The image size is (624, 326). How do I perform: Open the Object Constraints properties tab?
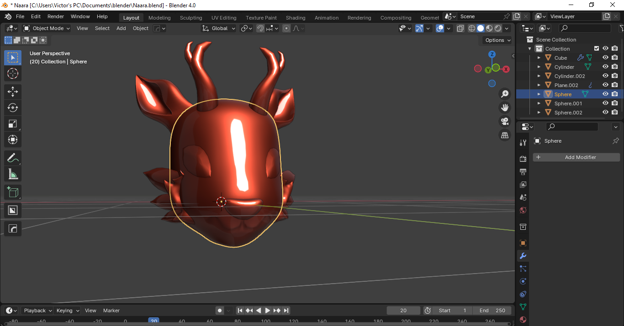pos(523,294)
